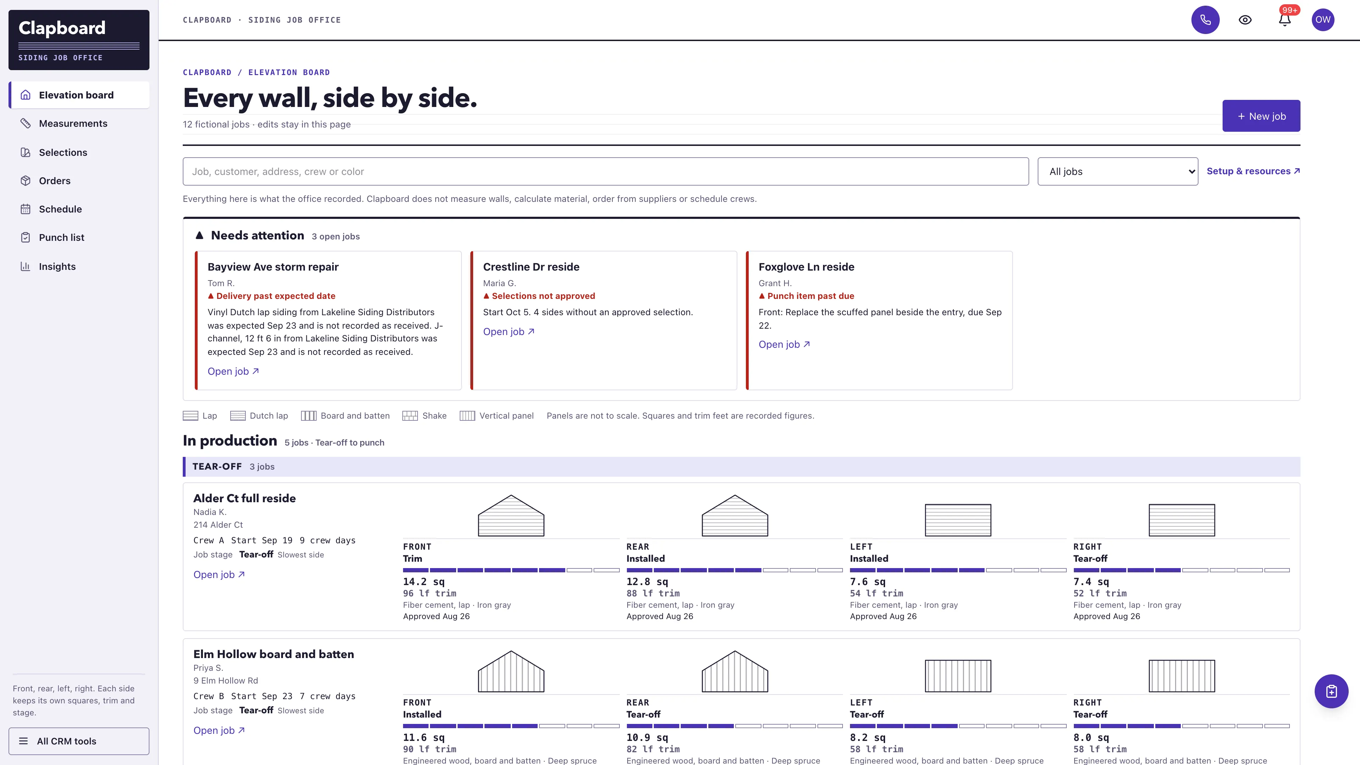Click the house icon beside Elevation board
Image resolution: width=1360 pixels, height=765 pixels.
[25, 95]
